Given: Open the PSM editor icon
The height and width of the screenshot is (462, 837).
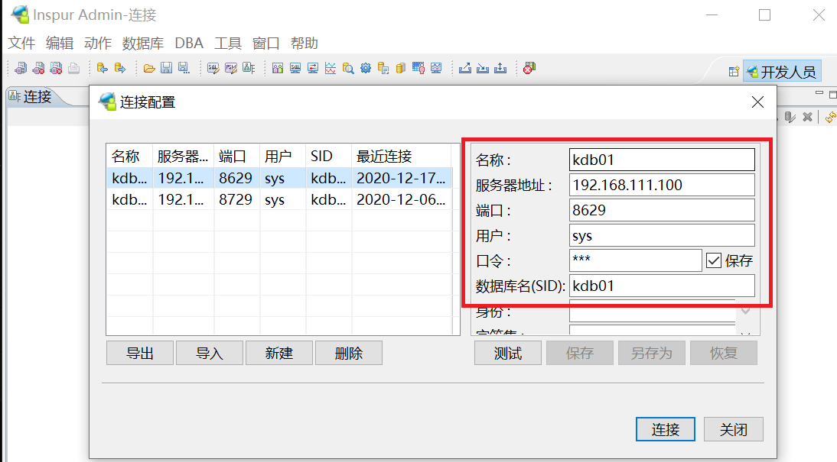Looking at the screenshot, I should pyautogui.click(x=230, y=68).
